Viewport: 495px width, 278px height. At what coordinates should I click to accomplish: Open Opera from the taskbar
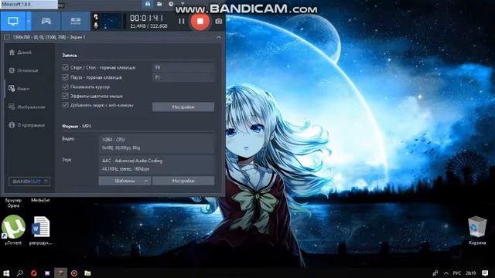(x=34, y=273)
